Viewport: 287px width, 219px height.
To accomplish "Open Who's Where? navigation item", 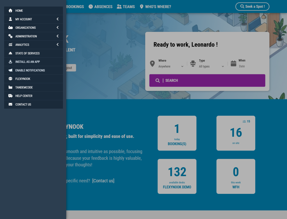I will [155, 7].
